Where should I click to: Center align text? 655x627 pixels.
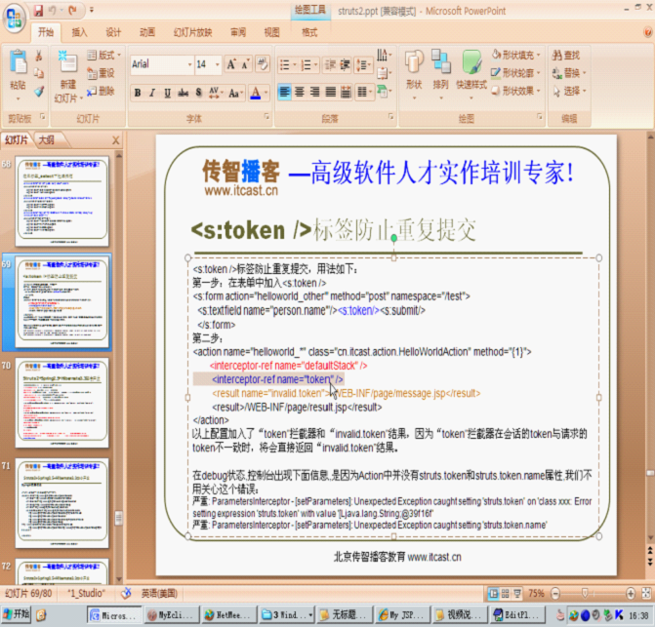tap(300, 92)
